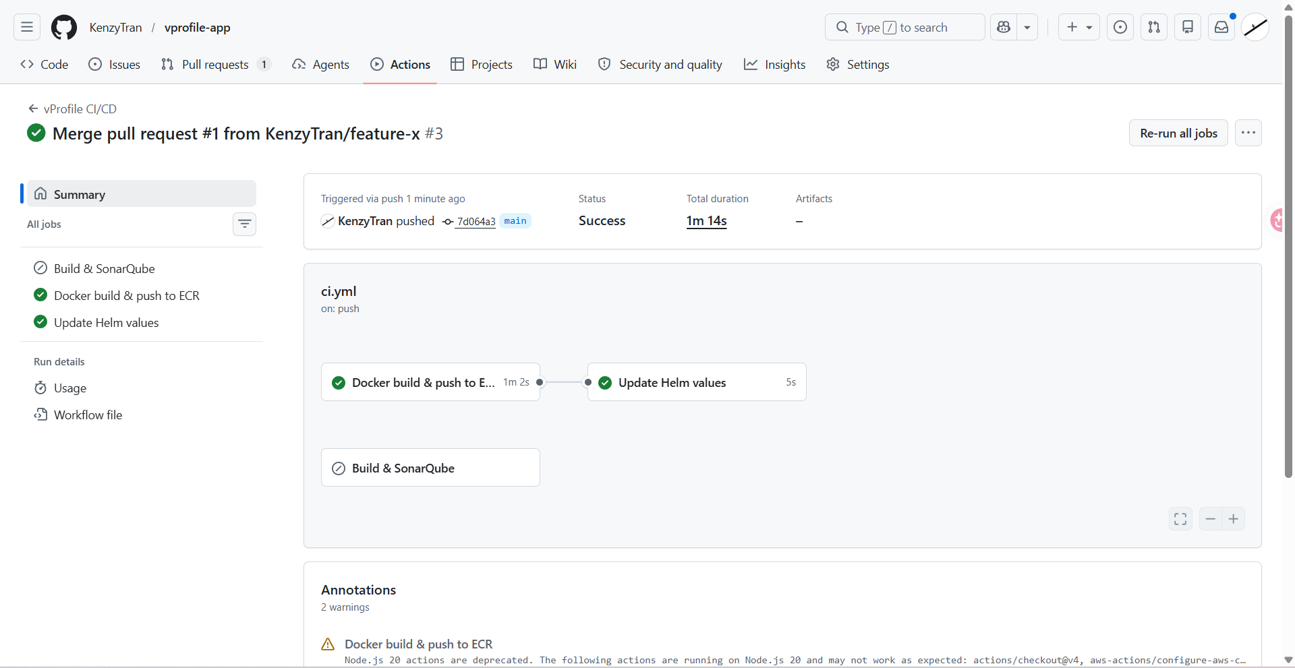Image resolution: width=1295 pixels, height=668 pixels.
Task: Open the All jobs filter button
Action: (244, 224)
